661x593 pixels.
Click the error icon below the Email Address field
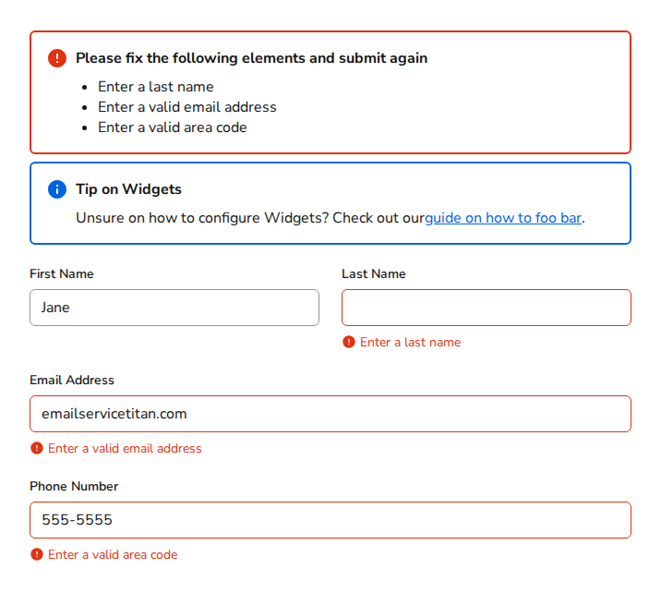(x=36, y=448)
